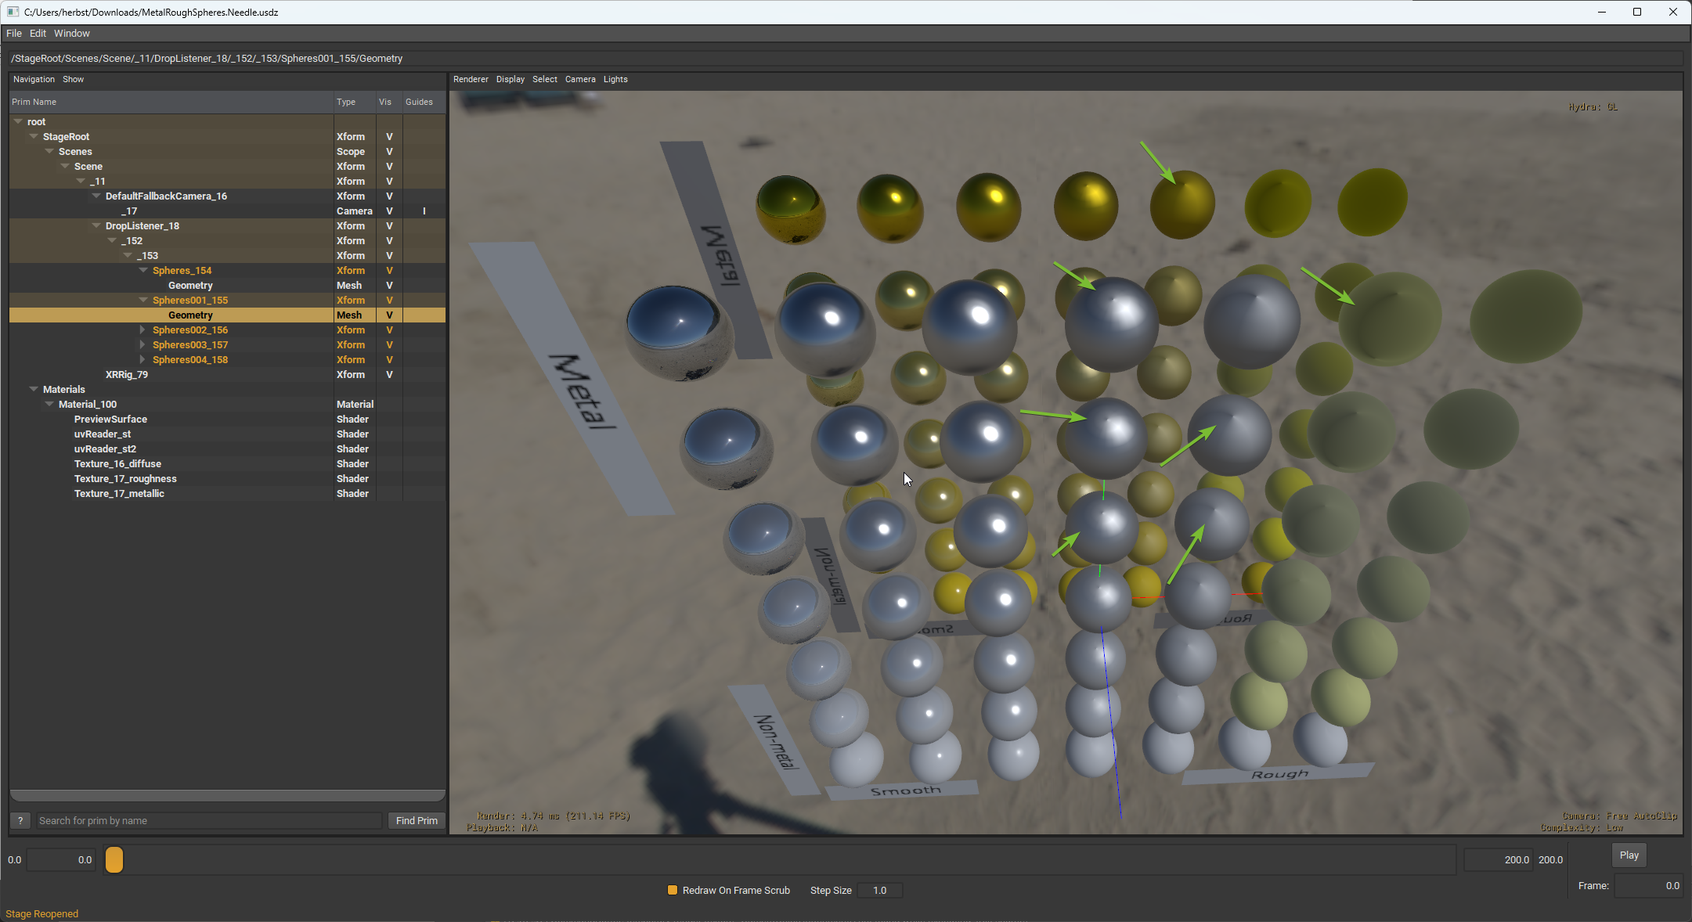Select the PreviewSurface shader in Material_100

pos(110,419)
